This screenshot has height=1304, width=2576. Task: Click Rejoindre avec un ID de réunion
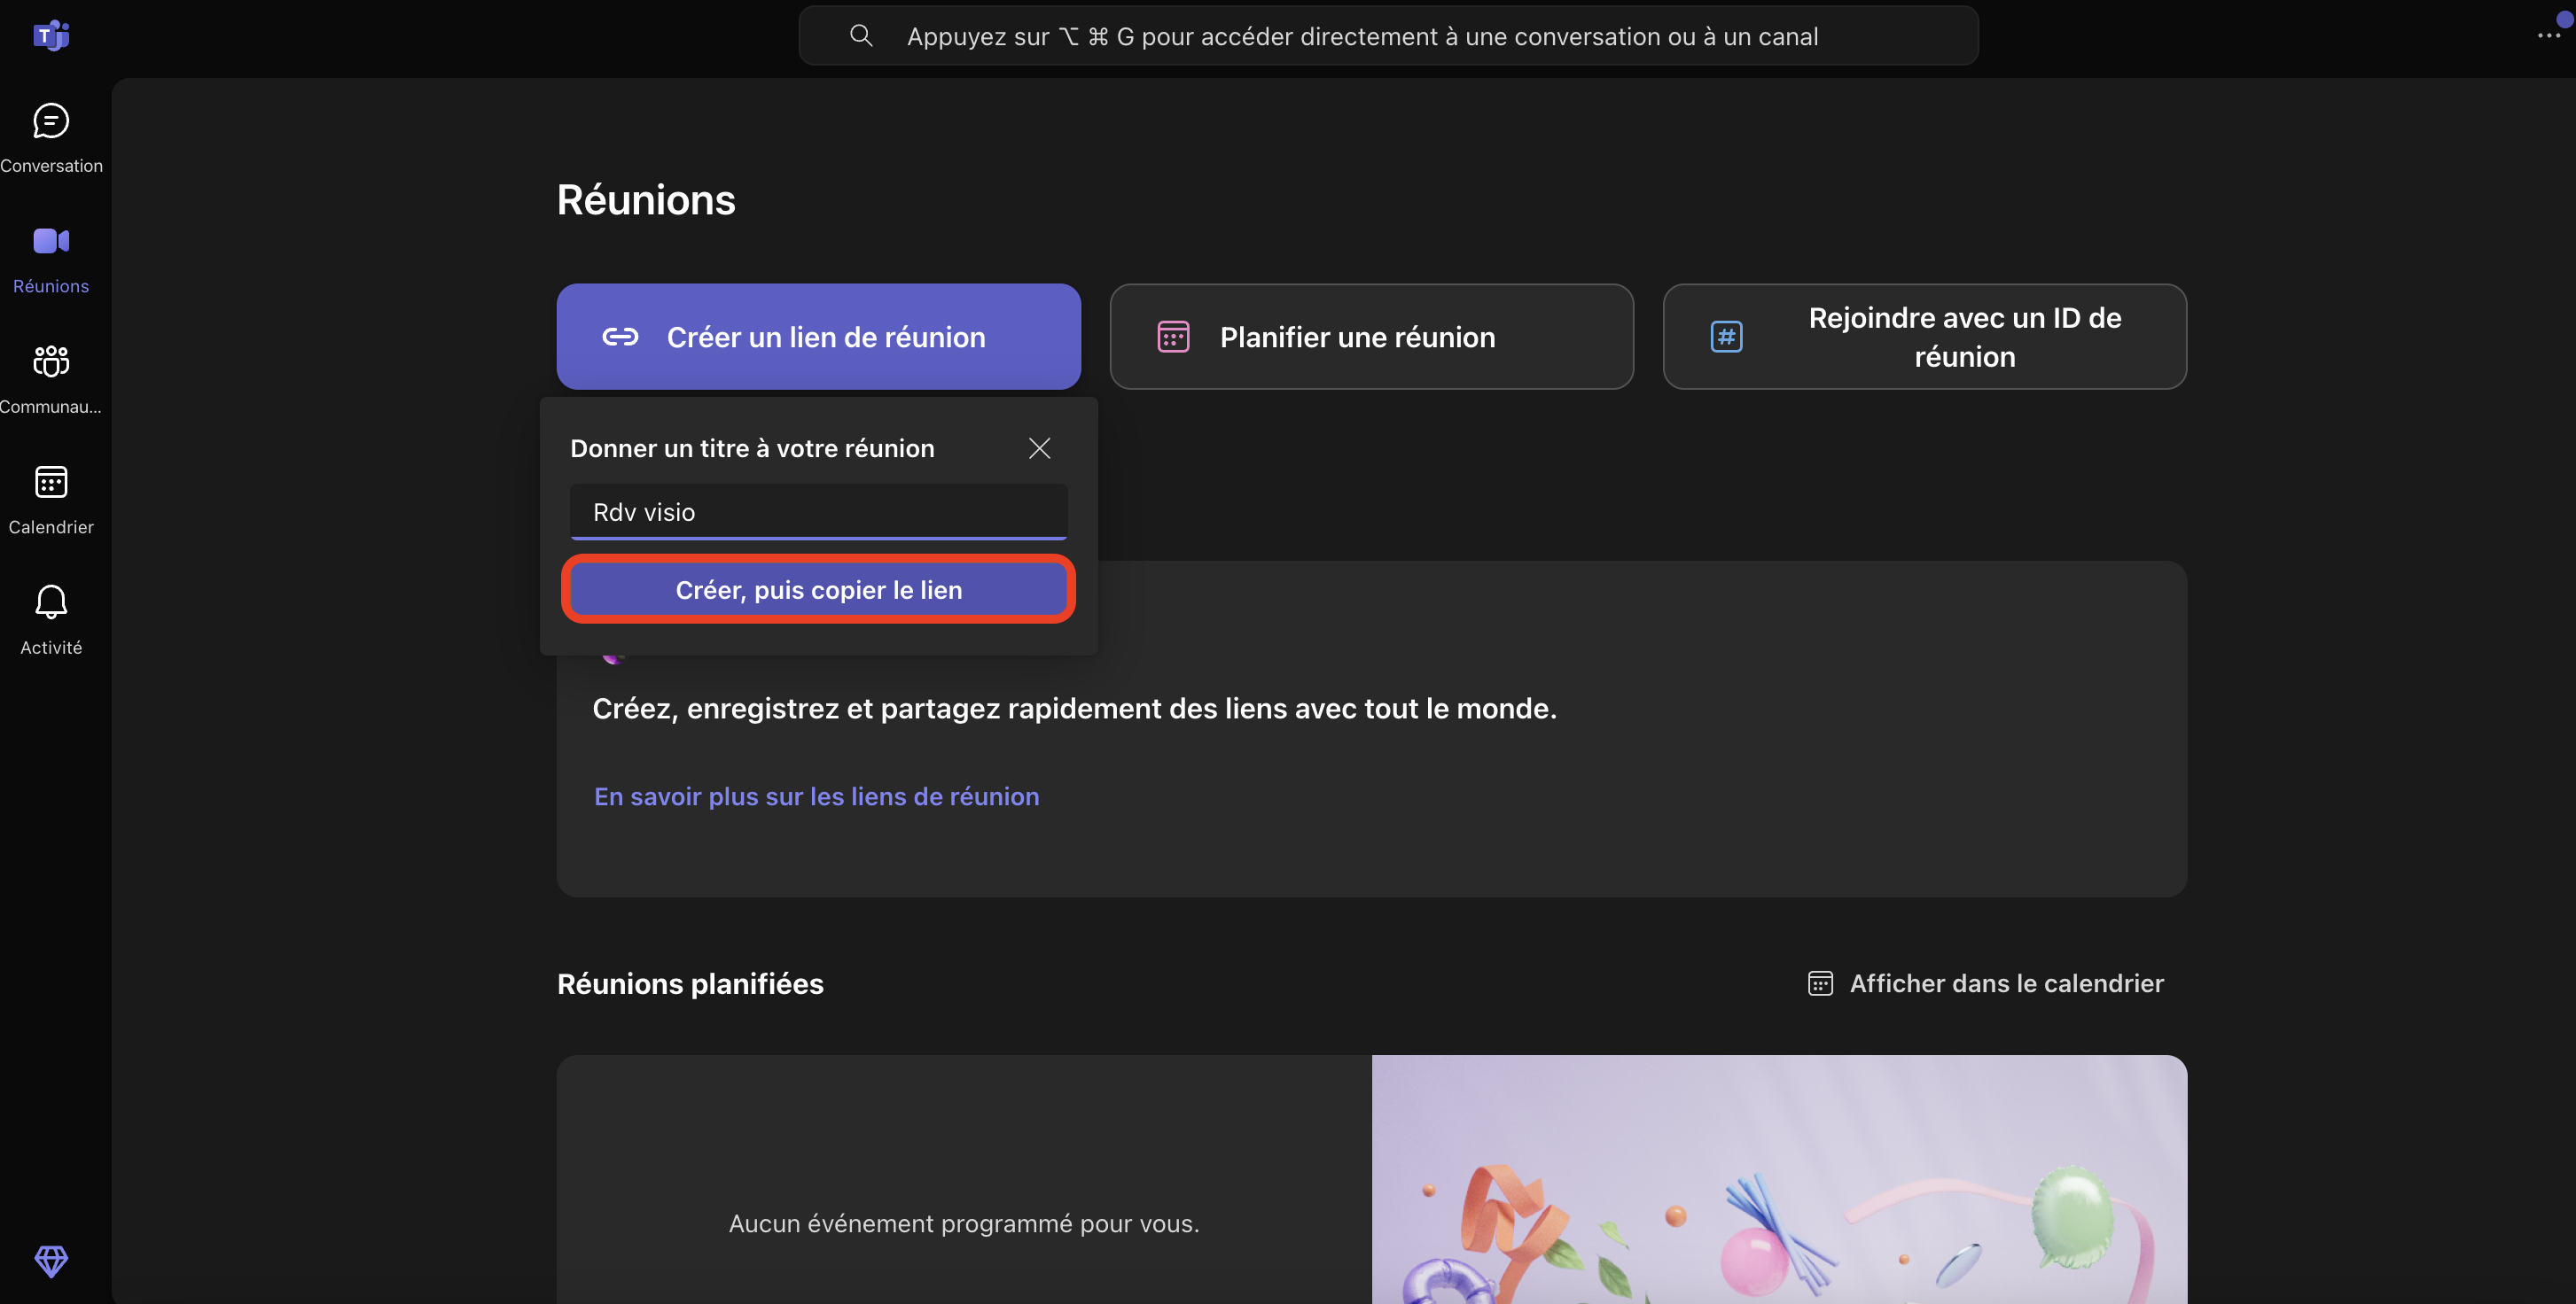(x=1924, y=337)
